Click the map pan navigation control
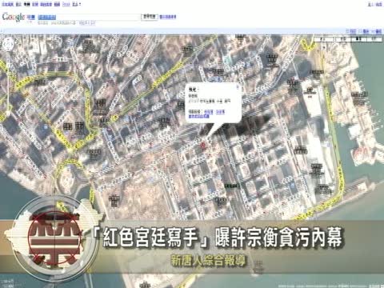The width and height of the screenshot is (384, 288). (x=8, y=45)
